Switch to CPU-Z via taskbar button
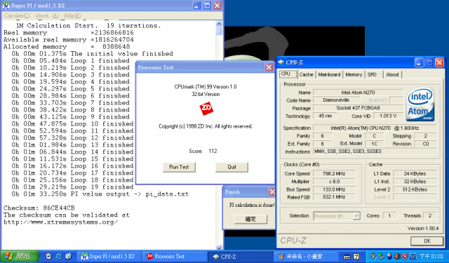This screenshot has width=449, height=263. pos(241,257)
